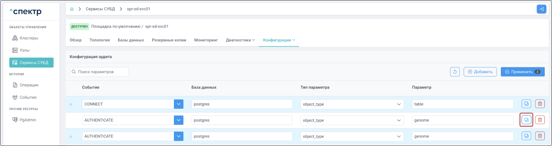Open event dropdown in last AUTHENTICATE row
This screenshot has width=552, height=146.
(178, 136)
